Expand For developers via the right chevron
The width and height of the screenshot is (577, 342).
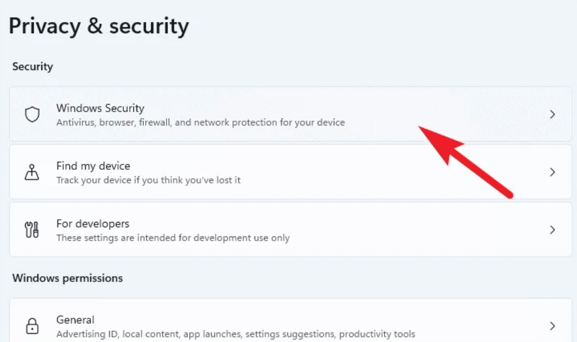point(552,230)
